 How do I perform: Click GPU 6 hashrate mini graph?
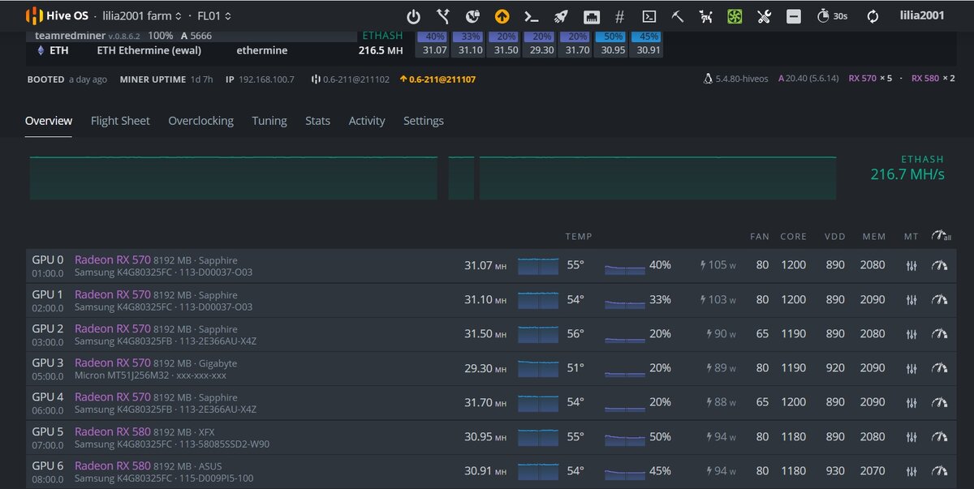click(538, 471)
